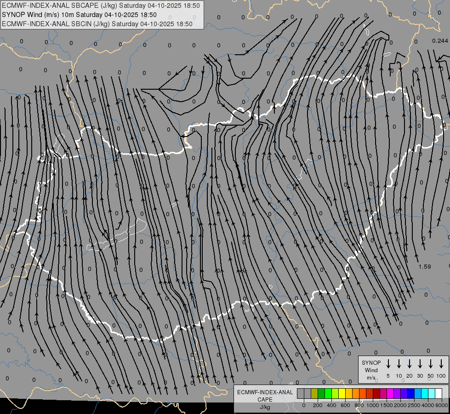
Task: Pick the legend wind arrow for 100 m/s
Action: point(441,364)
